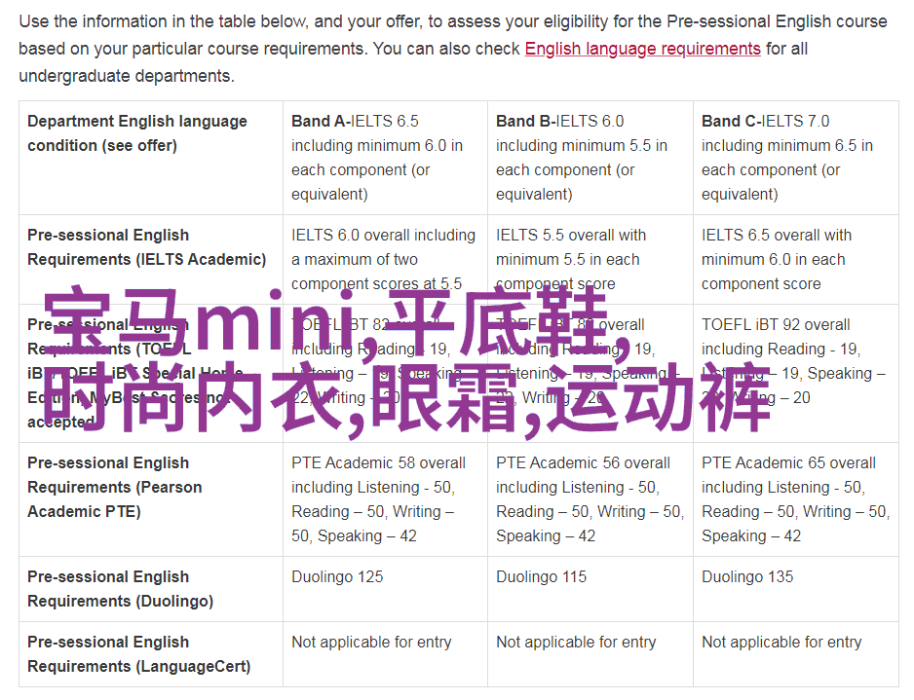The image size is (914, 700).
Task: Click 'IELTS 5.5 overall with' cell
Action: tap(590, 259)
